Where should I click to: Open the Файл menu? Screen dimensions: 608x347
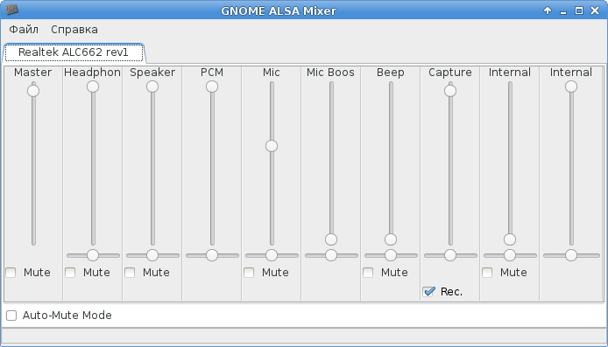(x=24, y=30)
